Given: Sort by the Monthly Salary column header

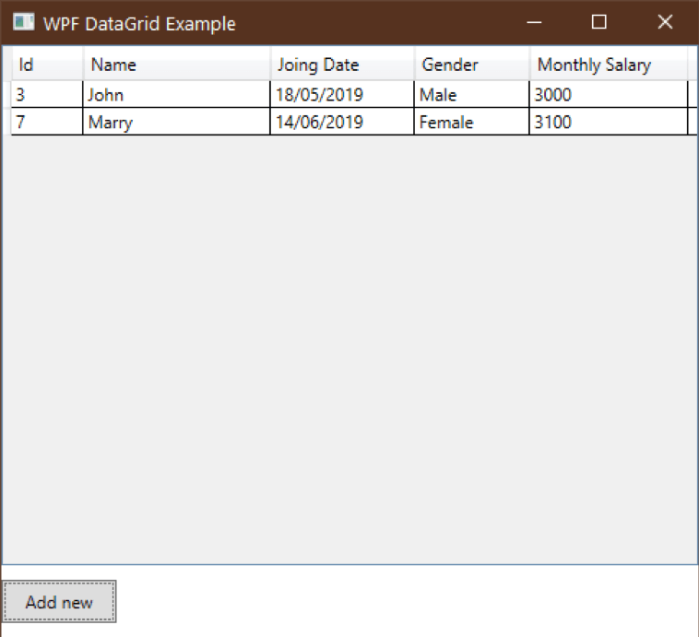Looking at the screenshot, I should 609,65.
